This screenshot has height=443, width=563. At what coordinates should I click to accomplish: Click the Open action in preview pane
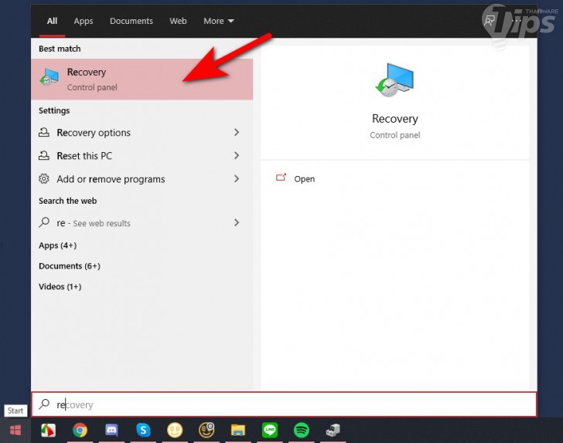tap(304, 179)
